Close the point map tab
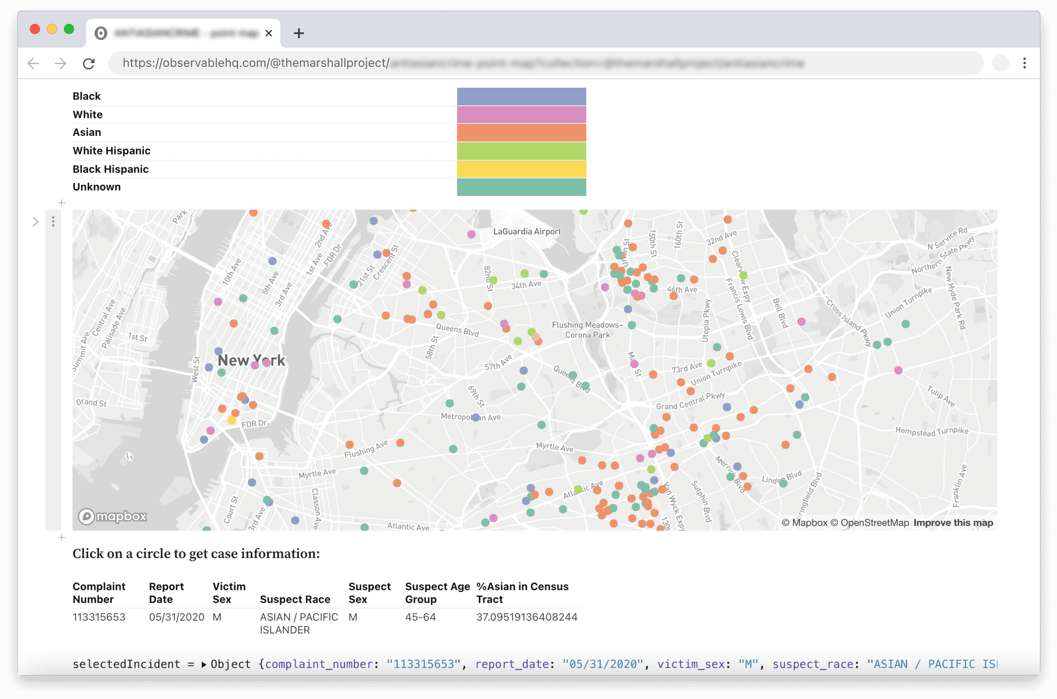 268,33
